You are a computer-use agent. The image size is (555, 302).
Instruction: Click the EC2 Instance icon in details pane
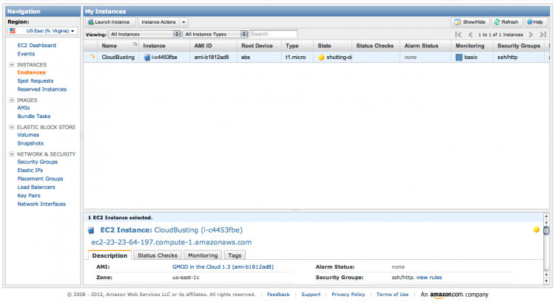91,230
